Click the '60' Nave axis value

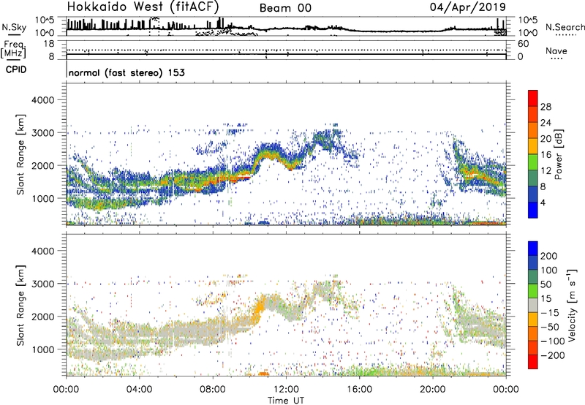[523, 44]
